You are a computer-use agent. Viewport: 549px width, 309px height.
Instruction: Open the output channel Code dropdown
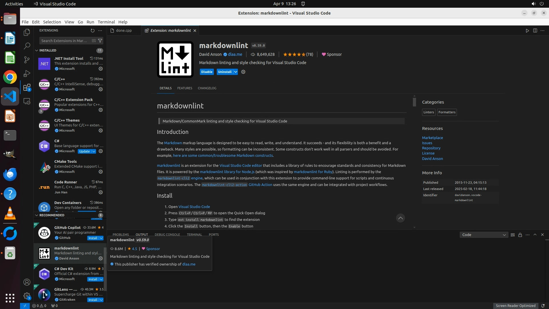(x=484, y=235)
